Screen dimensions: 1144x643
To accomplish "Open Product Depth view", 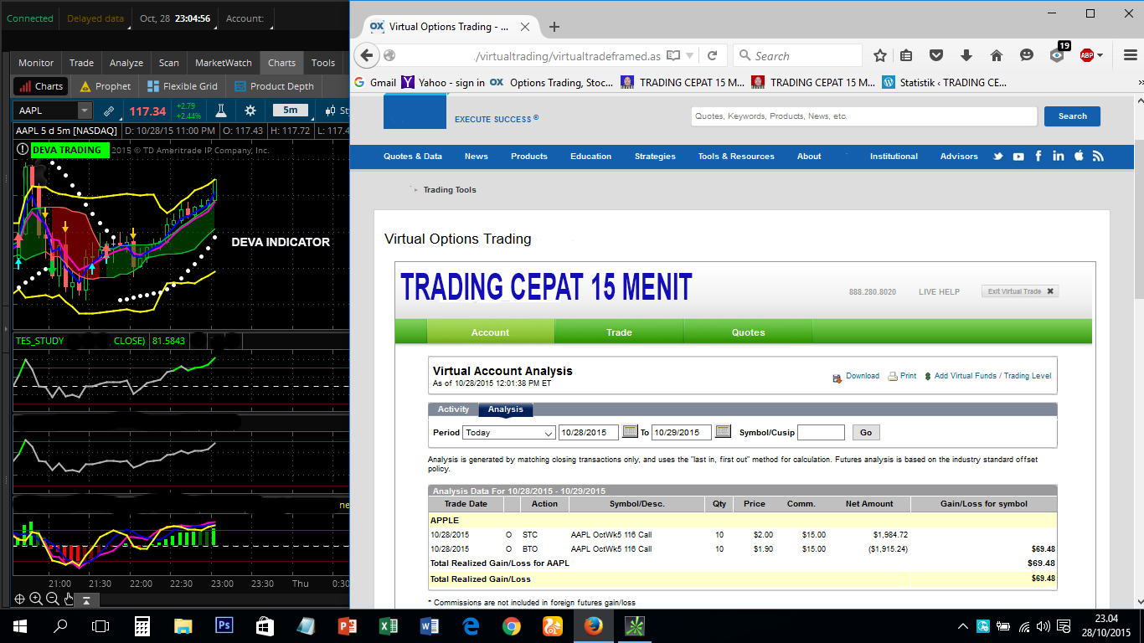I will click(275, 86).
